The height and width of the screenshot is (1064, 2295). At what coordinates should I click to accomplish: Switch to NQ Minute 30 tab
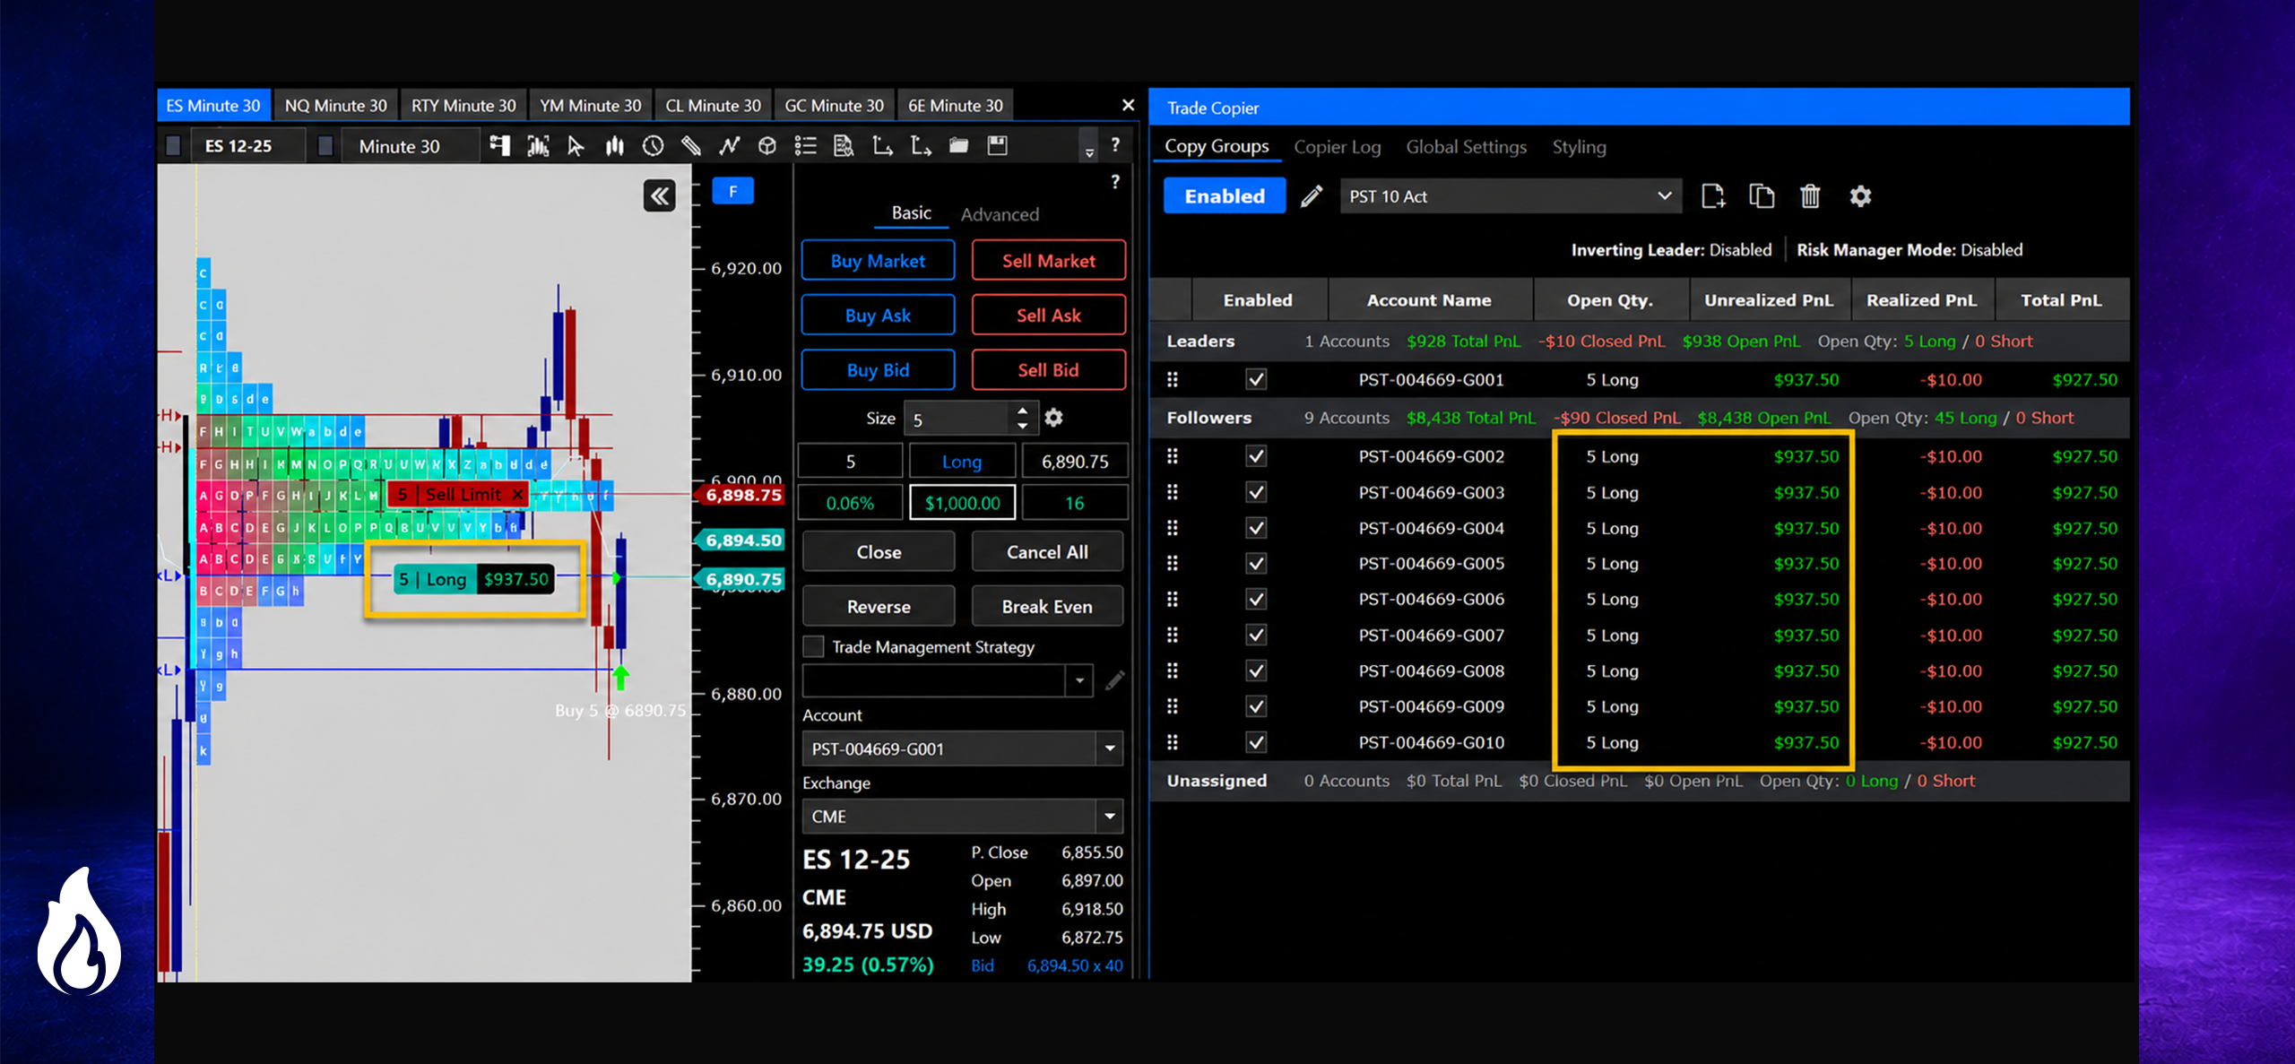pos(336,106)
